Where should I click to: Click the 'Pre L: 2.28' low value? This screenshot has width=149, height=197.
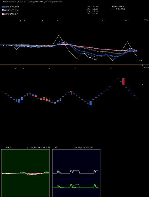click(93, 11)
